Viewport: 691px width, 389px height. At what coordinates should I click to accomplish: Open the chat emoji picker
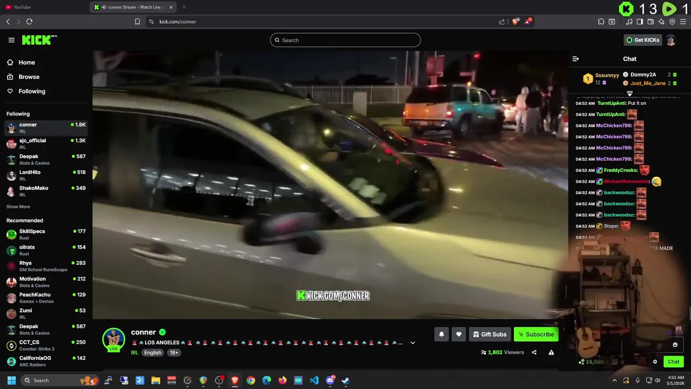pyautogui.click(x=675, y=345)
